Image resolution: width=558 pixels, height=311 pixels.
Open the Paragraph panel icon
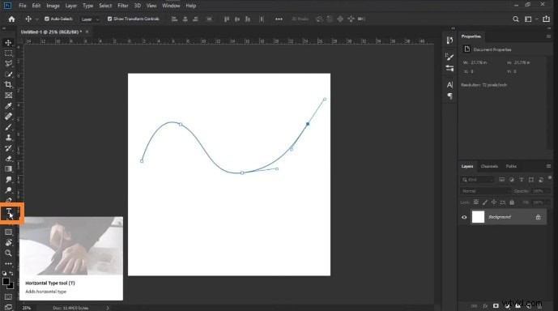(x=449, y=96)
